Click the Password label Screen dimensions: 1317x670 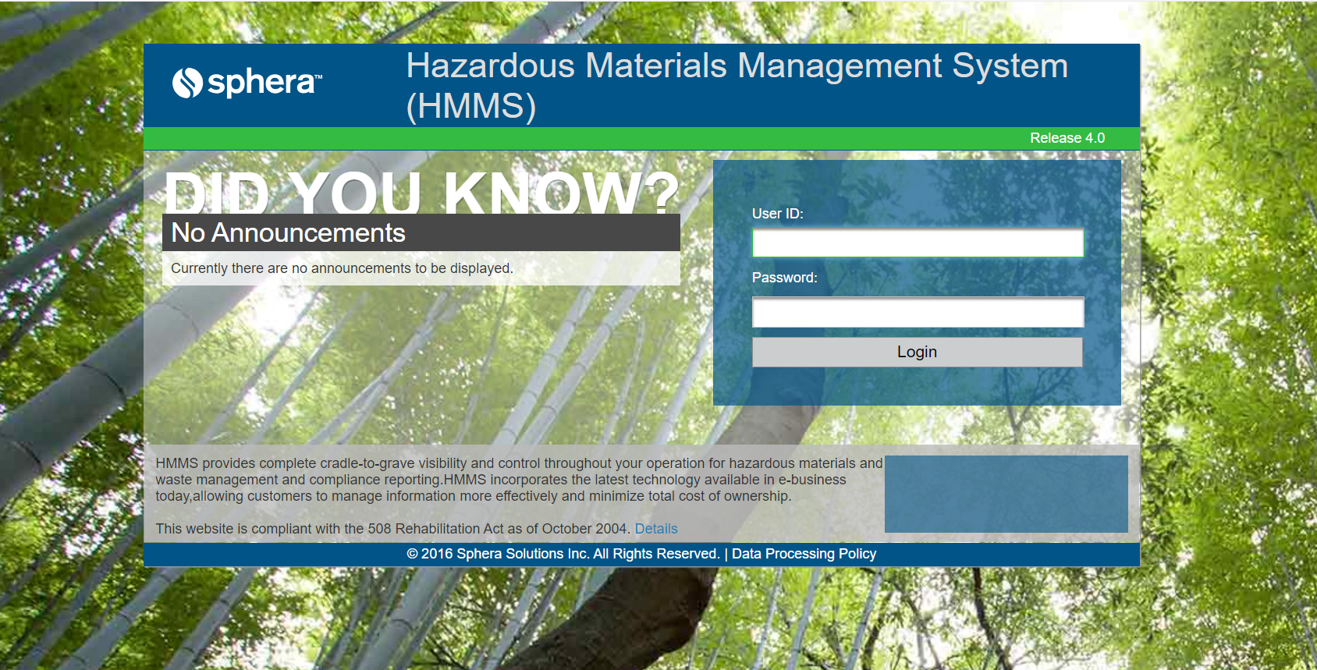click(784, 278)
